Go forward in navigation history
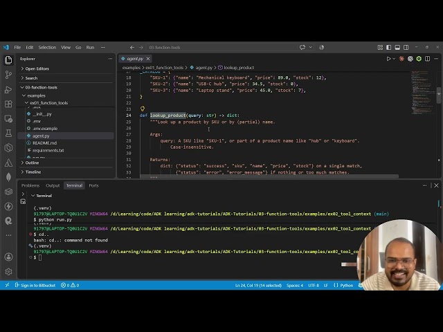443x332 pixels. pyautogui.click(x=141, y=48)
